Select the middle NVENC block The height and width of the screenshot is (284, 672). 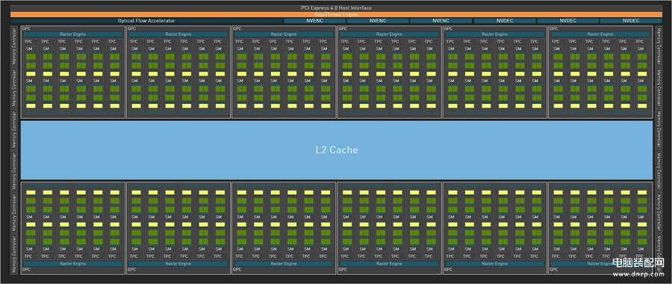point(378,21)
